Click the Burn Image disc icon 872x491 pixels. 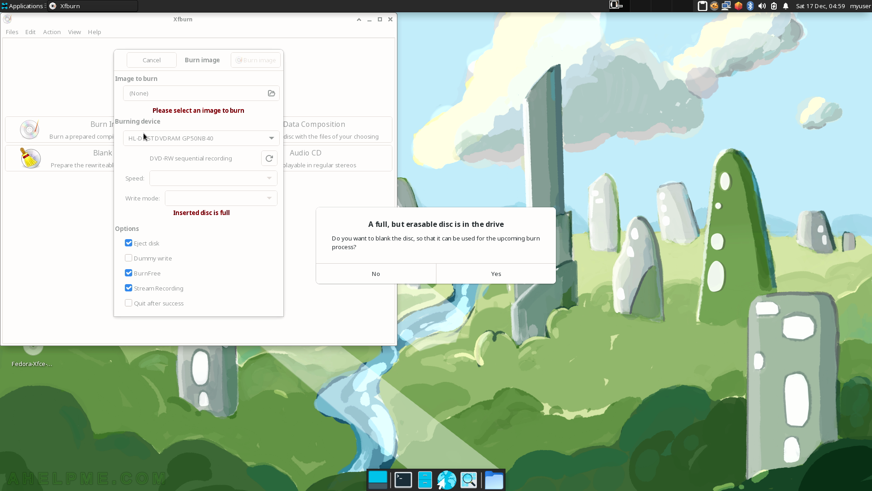pos(30,130)
